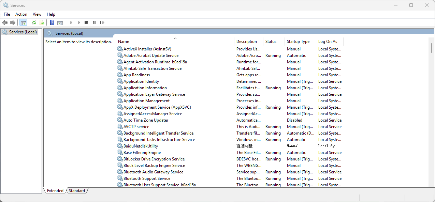Switch to the Standard tab
Viewport: 435px width, 202px height.
pos(77,191)
